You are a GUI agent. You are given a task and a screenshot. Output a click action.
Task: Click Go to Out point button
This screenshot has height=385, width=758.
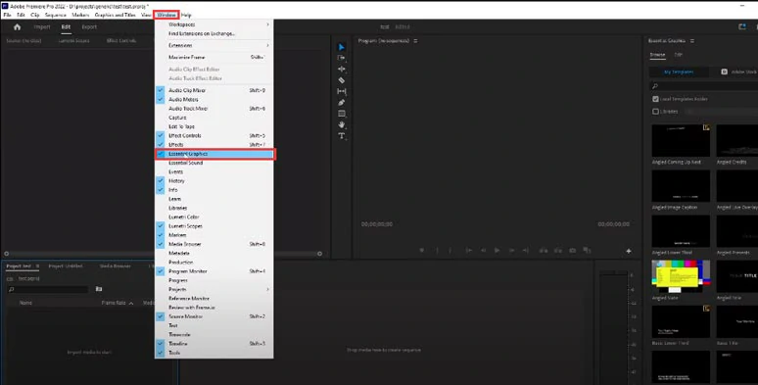coord(526,251)
